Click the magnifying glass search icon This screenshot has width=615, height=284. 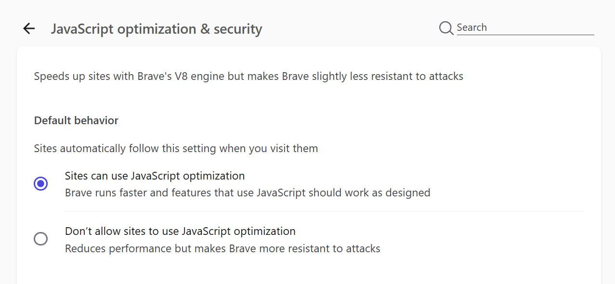(x=446, y=28)
